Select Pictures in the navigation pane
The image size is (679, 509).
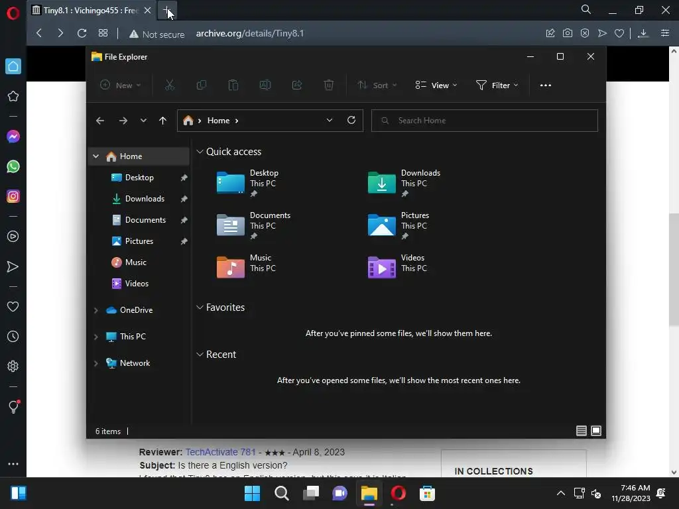139,241
